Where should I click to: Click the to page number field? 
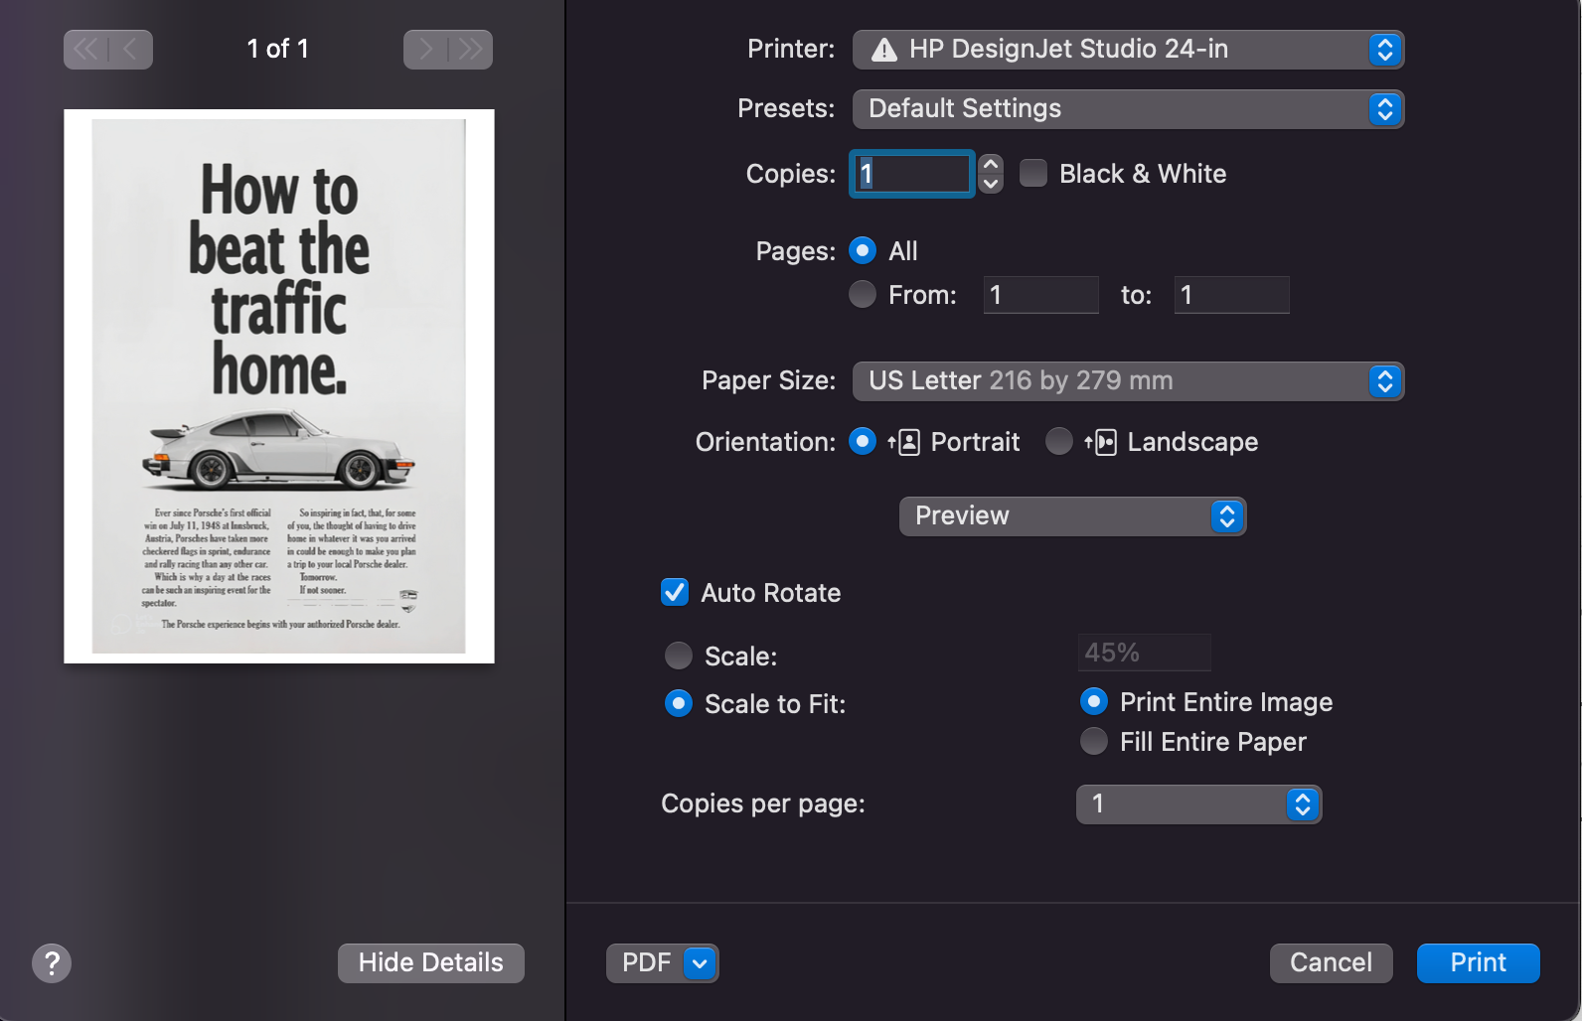coord(1231,295)
